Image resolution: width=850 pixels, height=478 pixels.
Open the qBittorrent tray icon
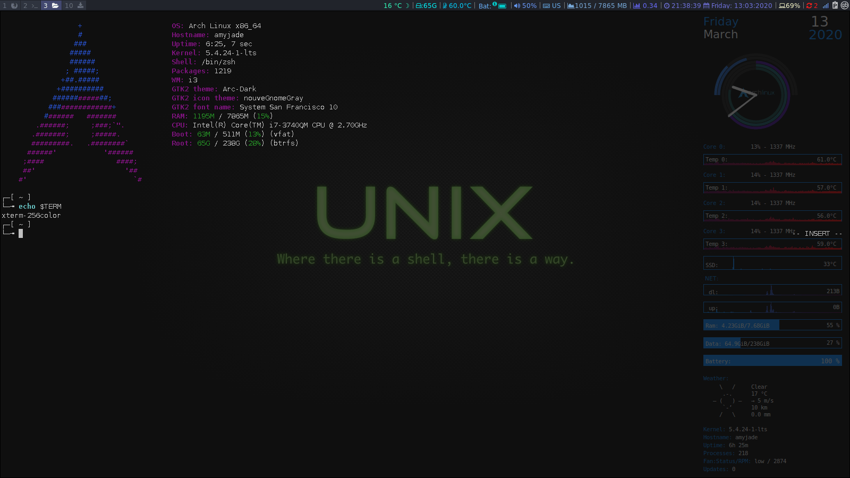click(x=845, y=5)
